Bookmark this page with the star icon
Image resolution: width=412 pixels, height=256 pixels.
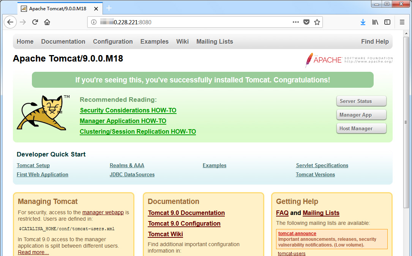pos(317,22)
